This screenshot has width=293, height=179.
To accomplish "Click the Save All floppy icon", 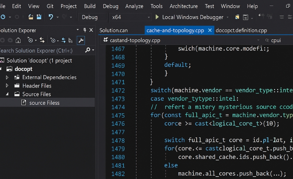I will point(39,17).
